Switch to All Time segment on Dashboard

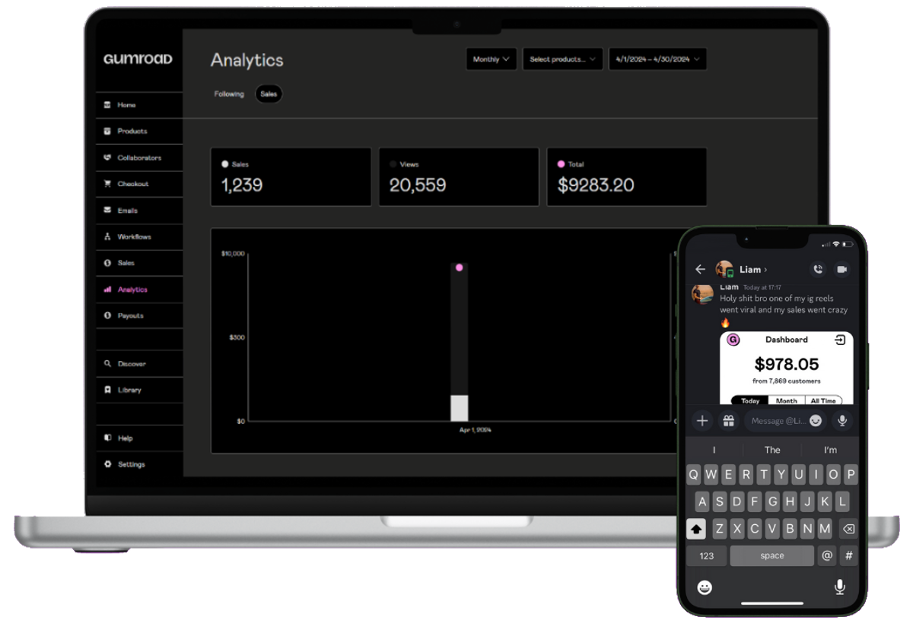pos(823,400)
